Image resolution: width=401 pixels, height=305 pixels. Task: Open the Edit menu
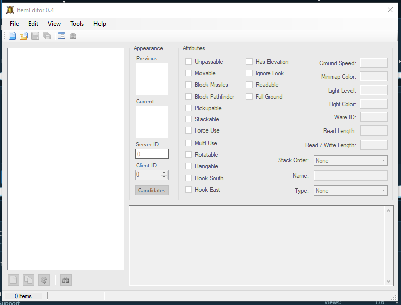click(33, 24)
